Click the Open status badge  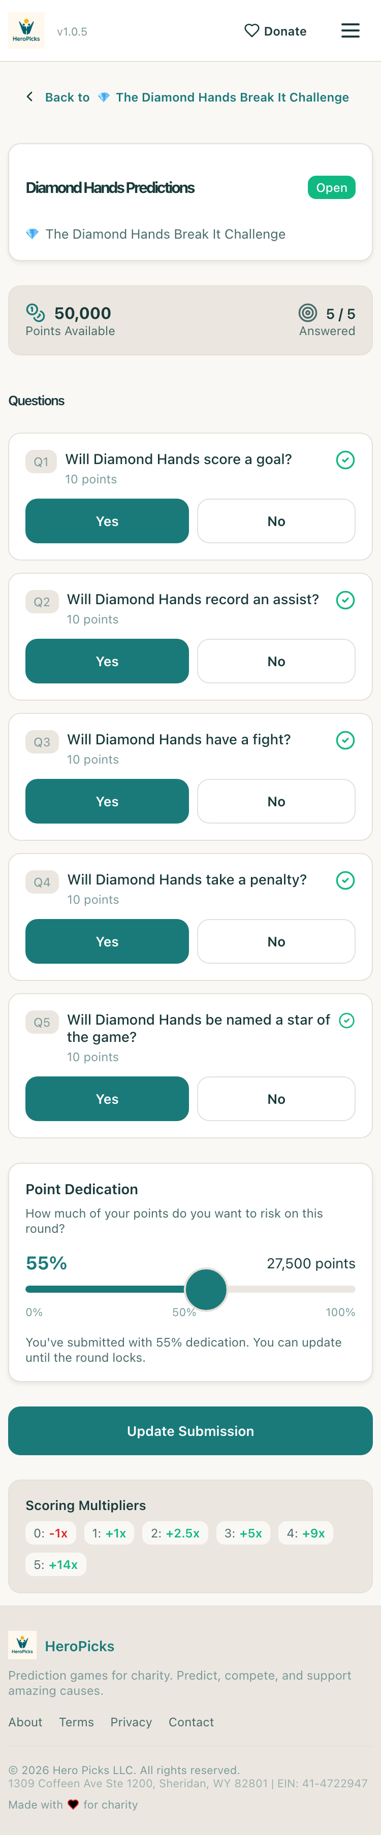pos(331,187)
